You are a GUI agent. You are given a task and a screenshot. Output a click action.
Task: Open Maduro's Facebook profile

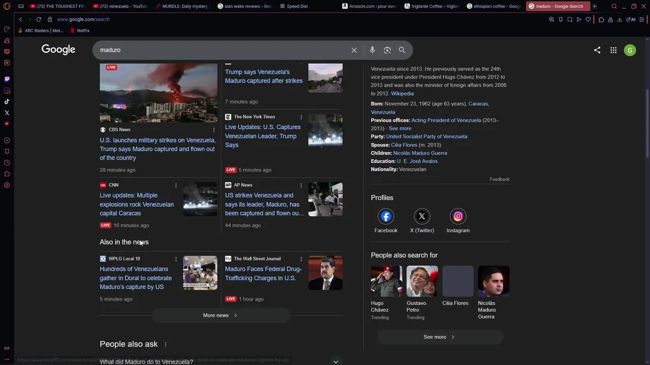click(x=386, y=216)
